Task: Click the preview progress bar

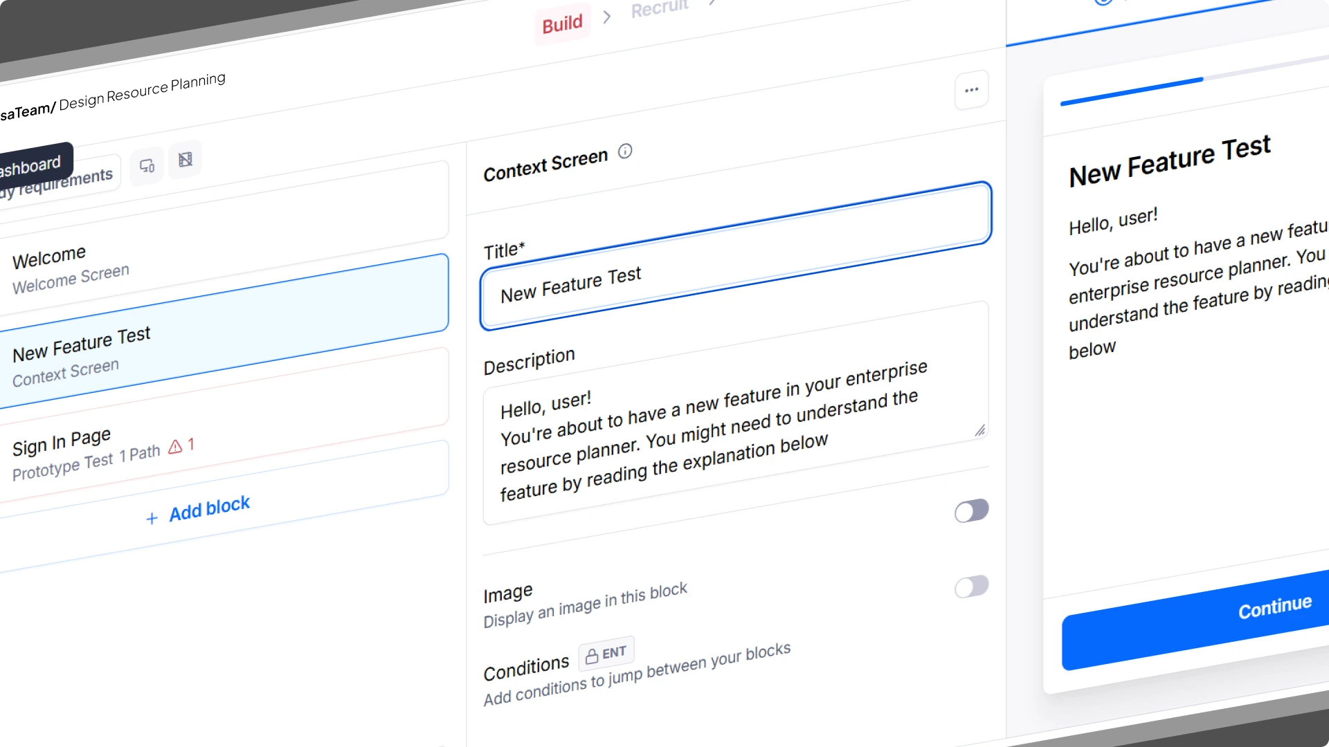Action: coord(1195,81)
